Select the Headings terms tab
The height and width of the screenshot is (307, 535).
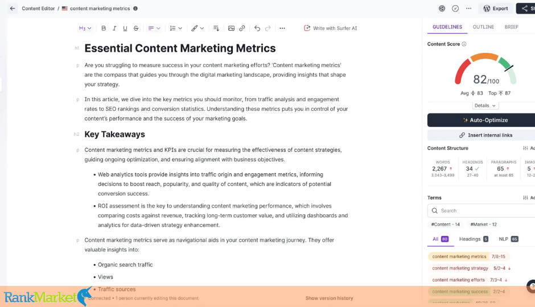click(474, 239)
